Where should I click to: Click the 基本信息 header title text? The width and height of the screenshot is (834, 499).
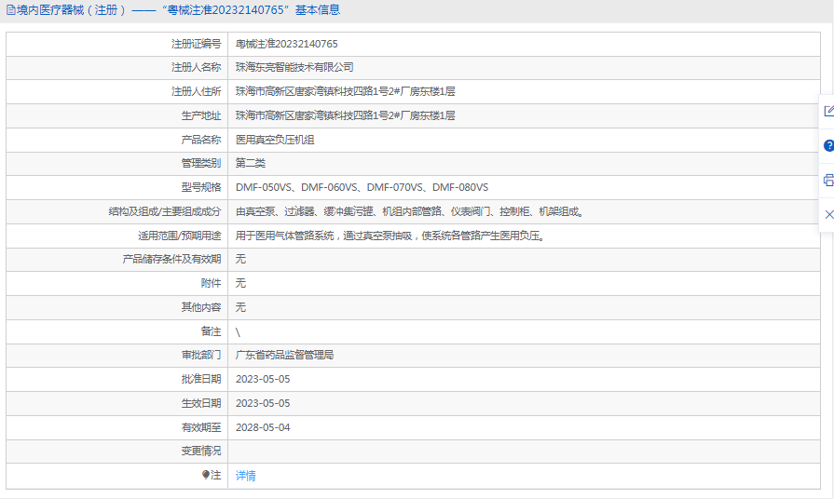[x=318, y=10]
